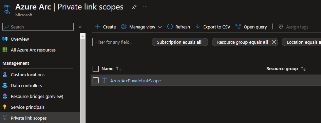Viewport: 321px width, 123px height.
Task: Open the ellipsis more options menu
Action: click(x=145, y=7)
